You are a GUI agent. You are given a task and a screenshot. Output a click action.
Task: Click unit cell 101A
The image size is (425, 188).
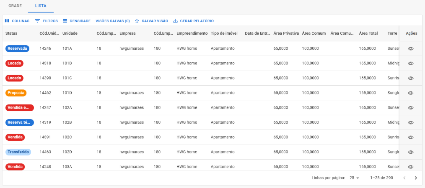click(67, 48)
